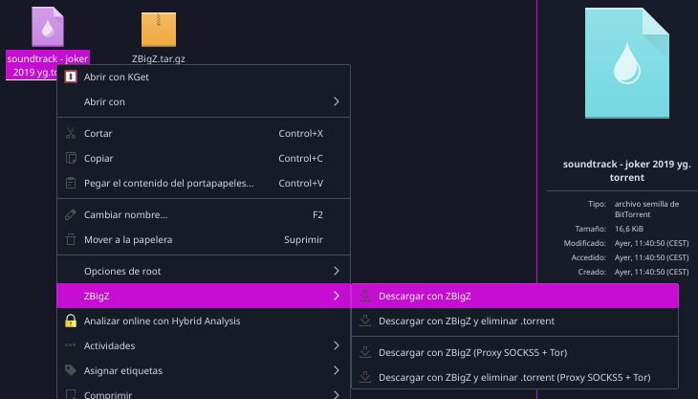Click the trash bin icon
This screenshot has height=399, width=698.
[x=71, y=239]
